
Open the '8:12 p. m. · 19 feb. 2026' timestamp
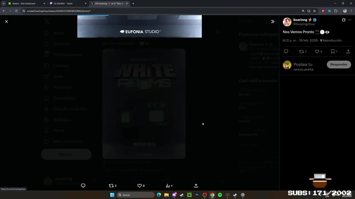click(x=300, y=40)
